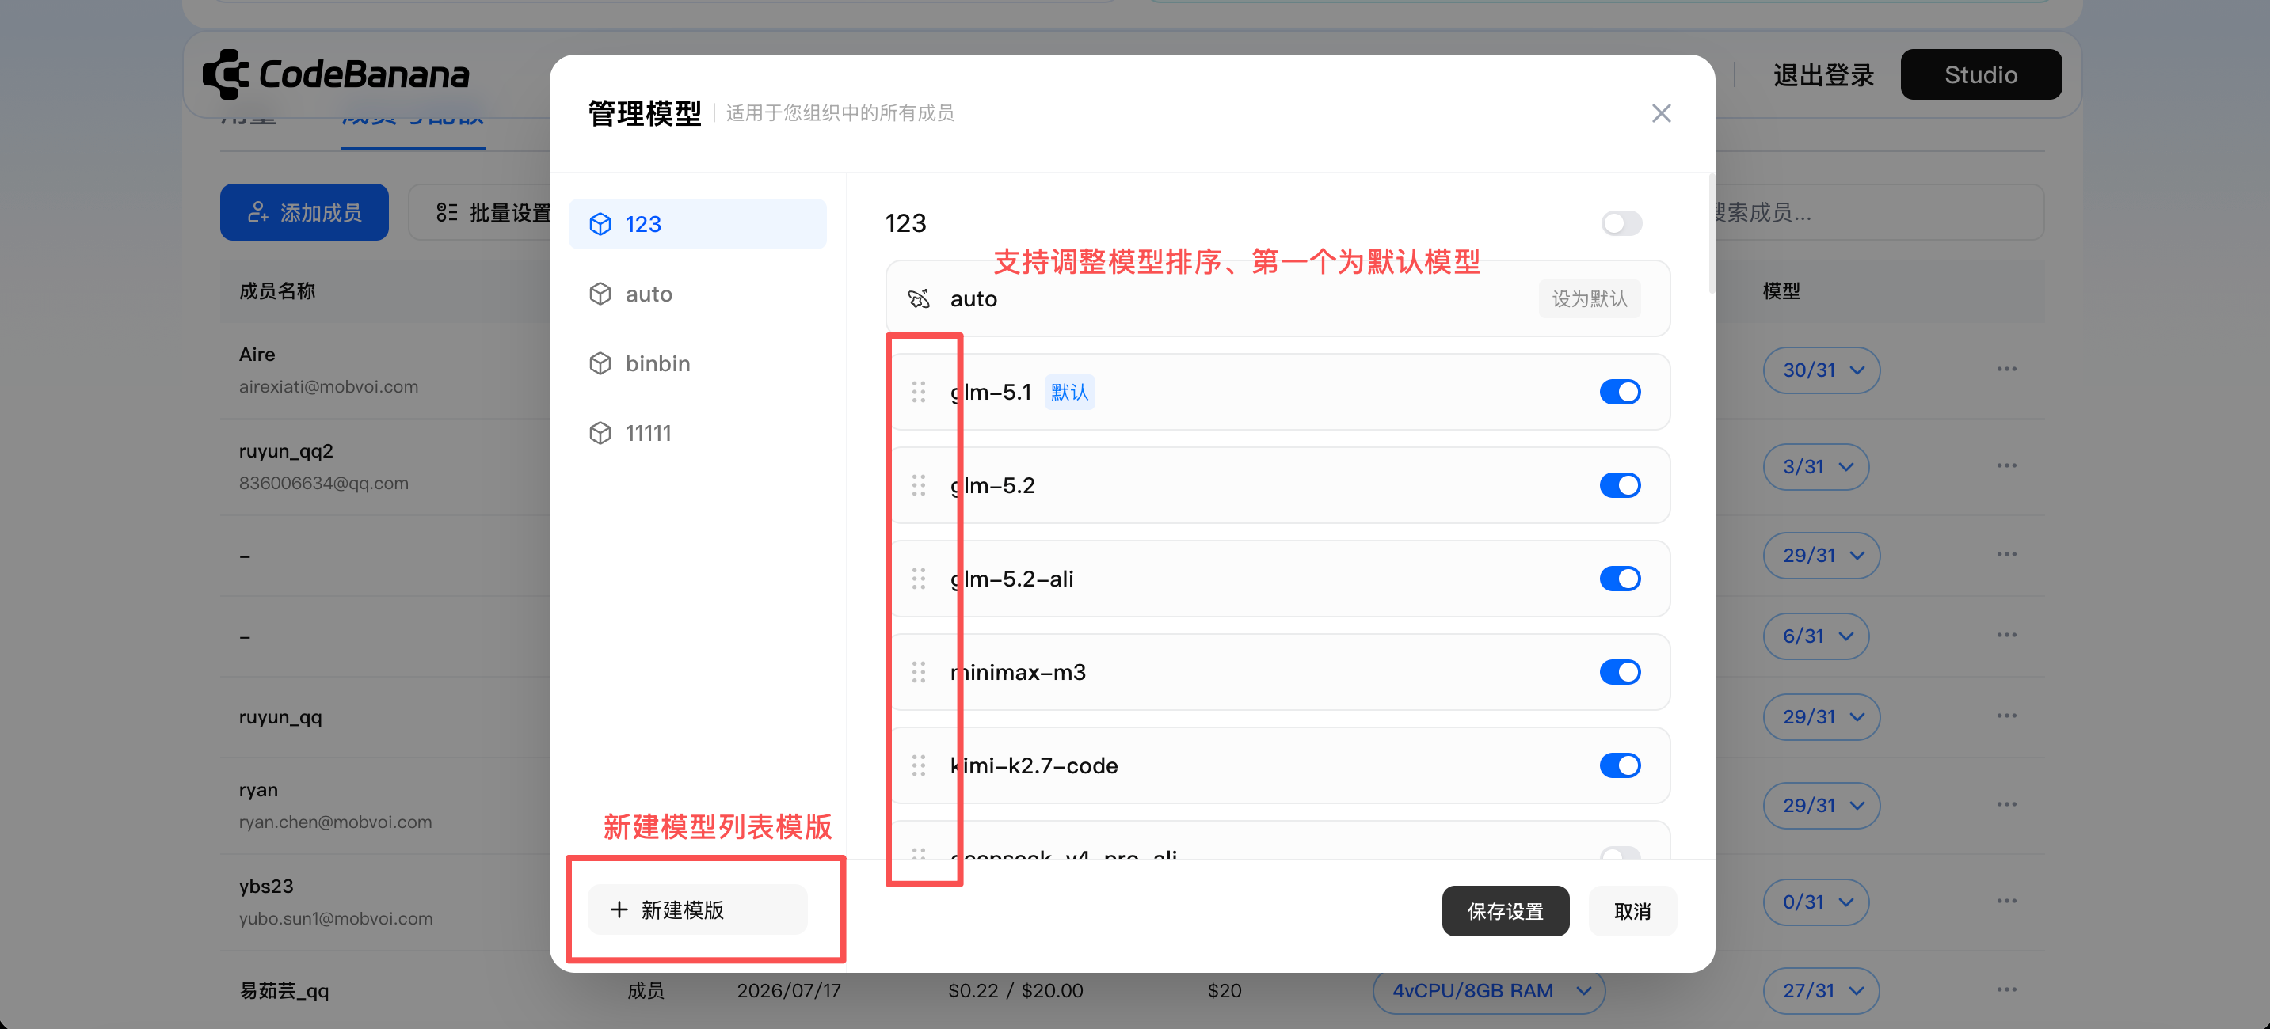Open 29/31 dropdown in ryan's row

tap(1821, 805)
